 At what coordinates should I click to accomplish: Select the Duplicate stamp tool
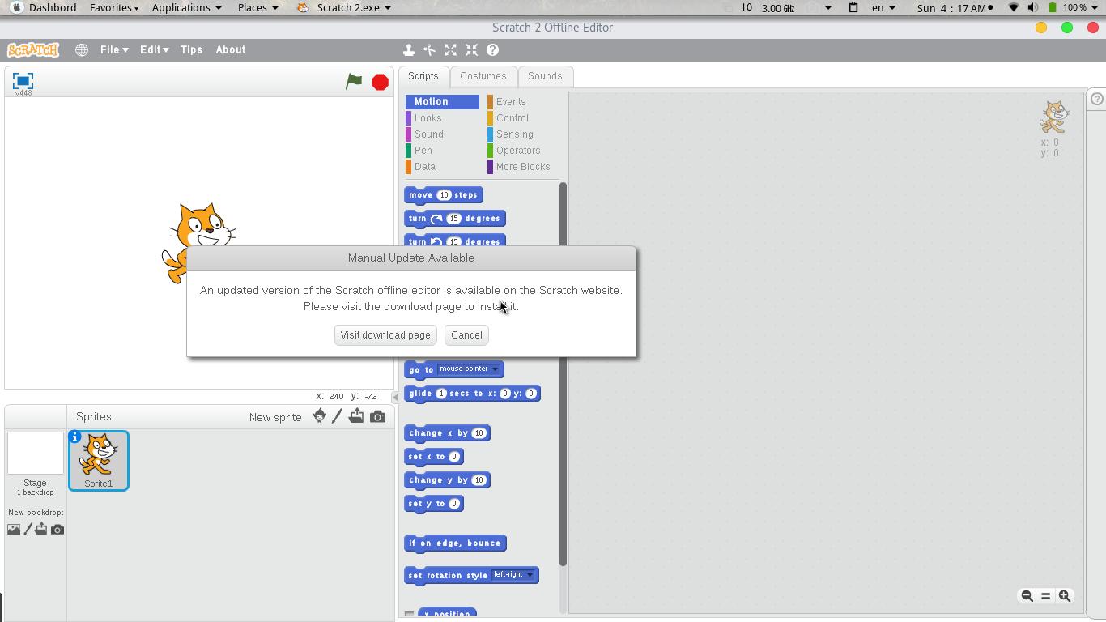pyautogui.click(x=409, y=49)
